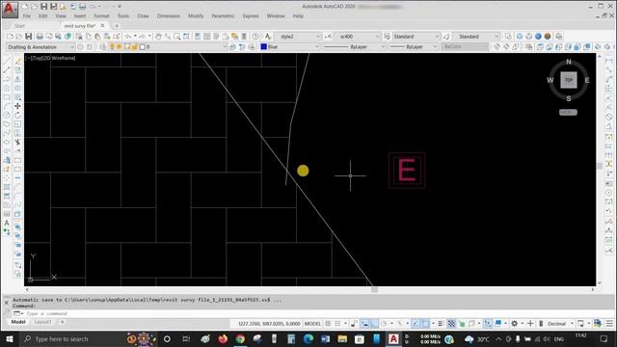Viewport: 617px width, 347px height.
Task: Click the horizontal scrollbar thumb below the drawing
Action: pyautogui.click(x=374, y=289)
